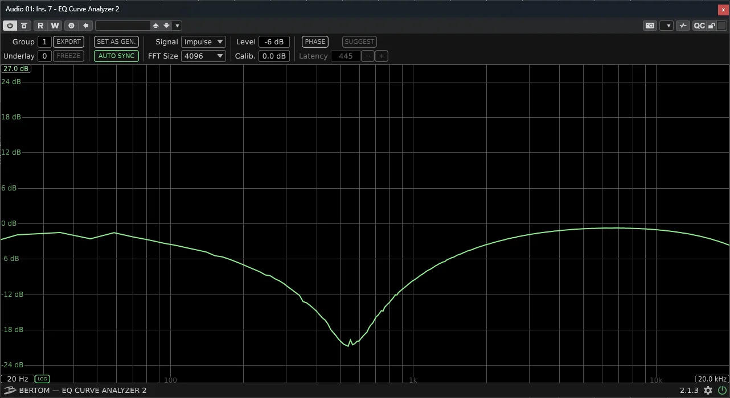Toggle the plugin activate power button in the top toolbar
Image resolution: width=730 pixels, height=398 pixels.
click(10, 26)
